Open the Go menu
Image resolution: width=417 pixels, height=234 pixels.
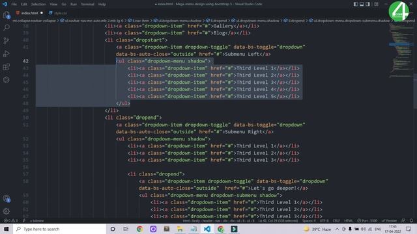coord(64,5)
